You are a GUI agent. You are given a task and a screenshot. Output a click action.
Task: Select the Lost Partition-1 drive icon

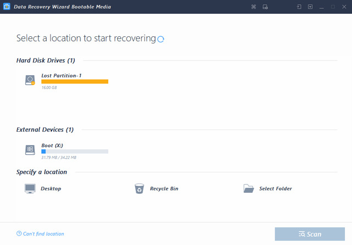coord(30,80)
